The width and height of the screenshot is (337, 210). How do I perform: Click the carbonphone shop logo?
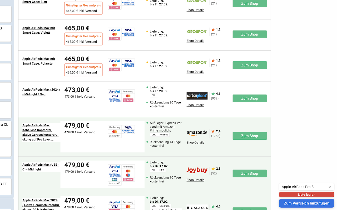pos(197,96)
